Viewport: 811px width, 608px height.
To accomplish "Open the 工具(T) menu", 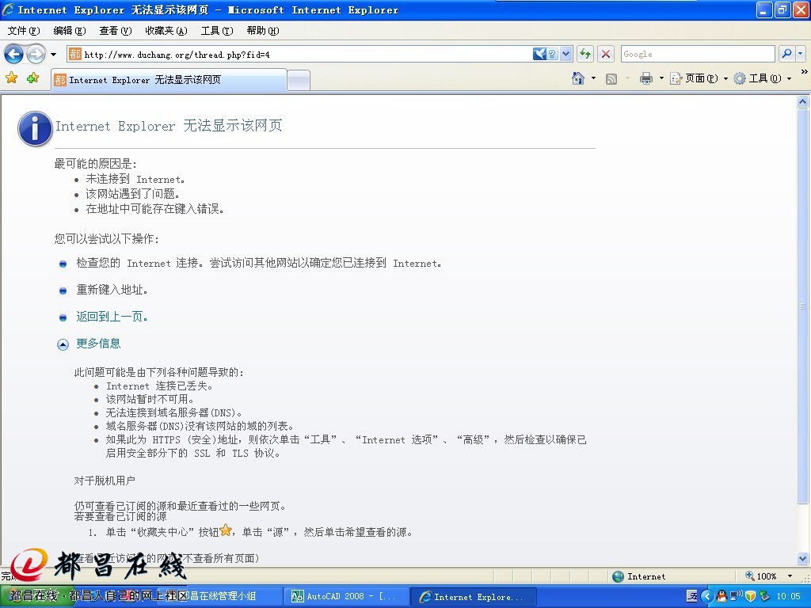I will pyautogui.click(x=217, y=31).
